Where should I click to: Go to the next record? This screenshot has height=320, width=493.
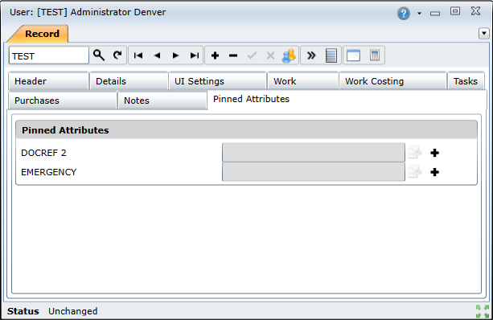[176, 55]
